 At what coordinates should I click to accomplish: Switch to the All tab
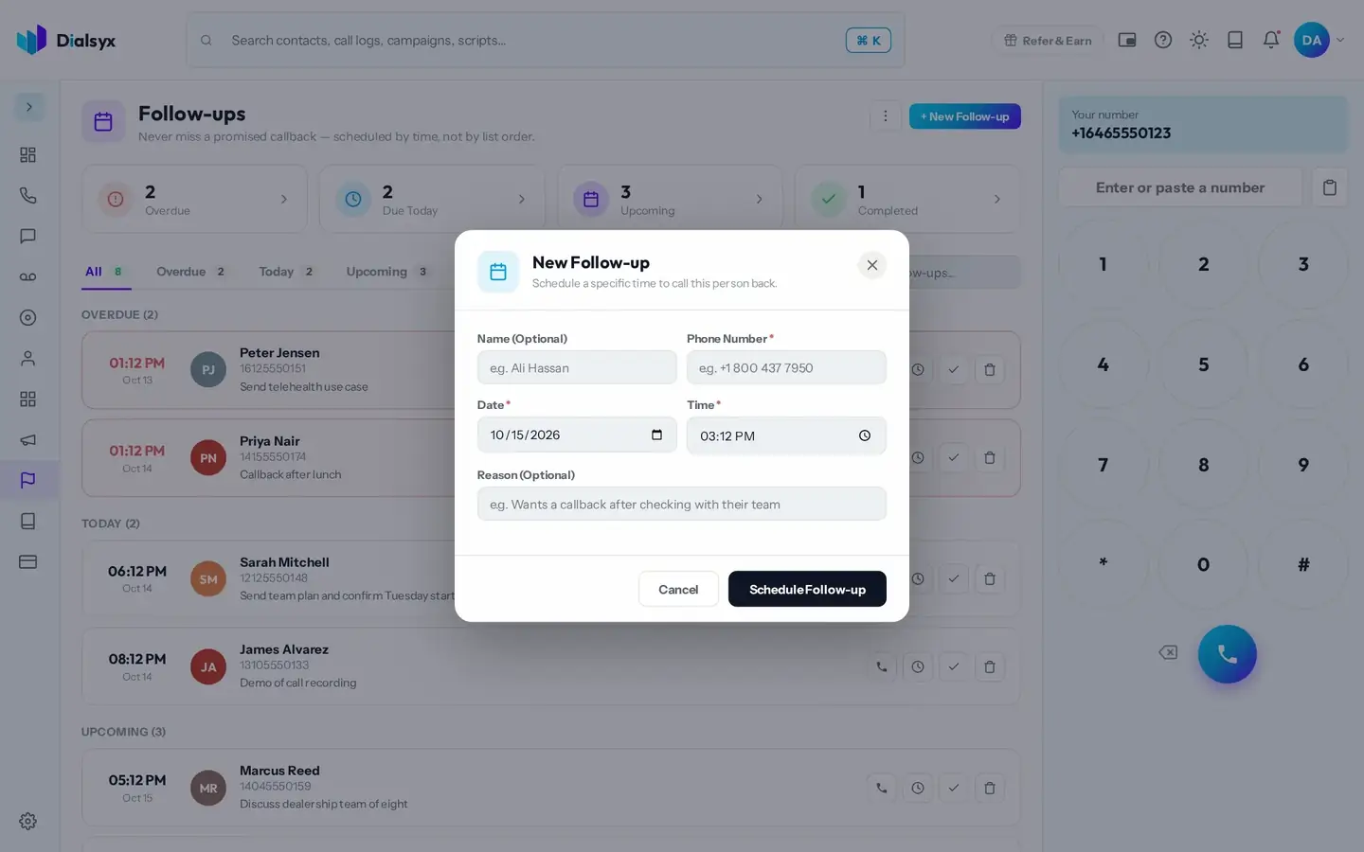click(x=106, y=272)
